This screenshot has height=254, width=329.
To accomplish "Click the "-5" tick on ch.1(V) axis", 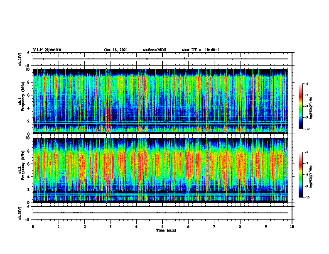I will 28,66.
